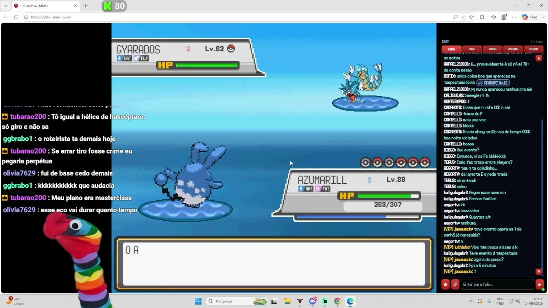Jump chat down with red down arrow
The image size is (548, 308).
pos(539,272)
